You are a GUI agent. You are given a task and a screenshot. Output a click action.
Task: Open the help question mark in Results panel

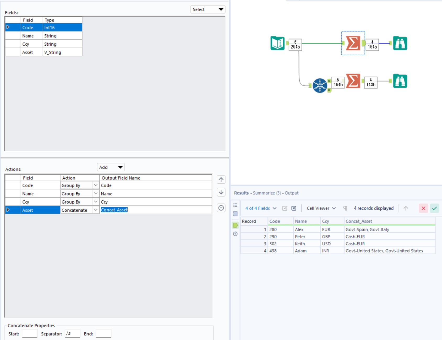(x=235, y=234)
